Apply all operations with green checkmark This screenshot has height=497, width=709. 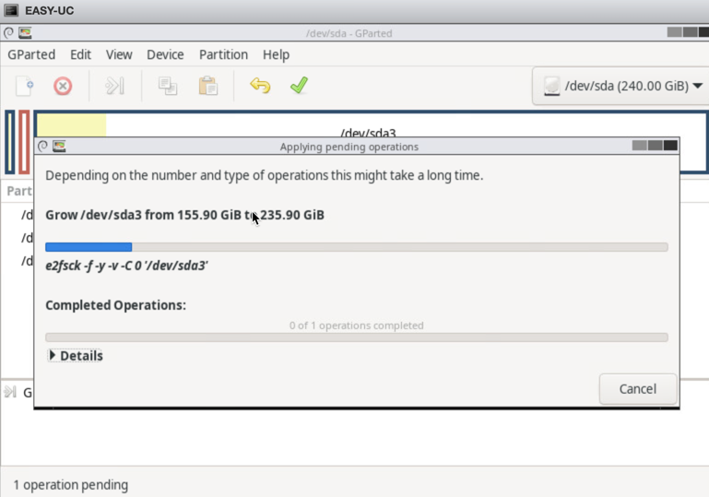[x=298, y=86]
